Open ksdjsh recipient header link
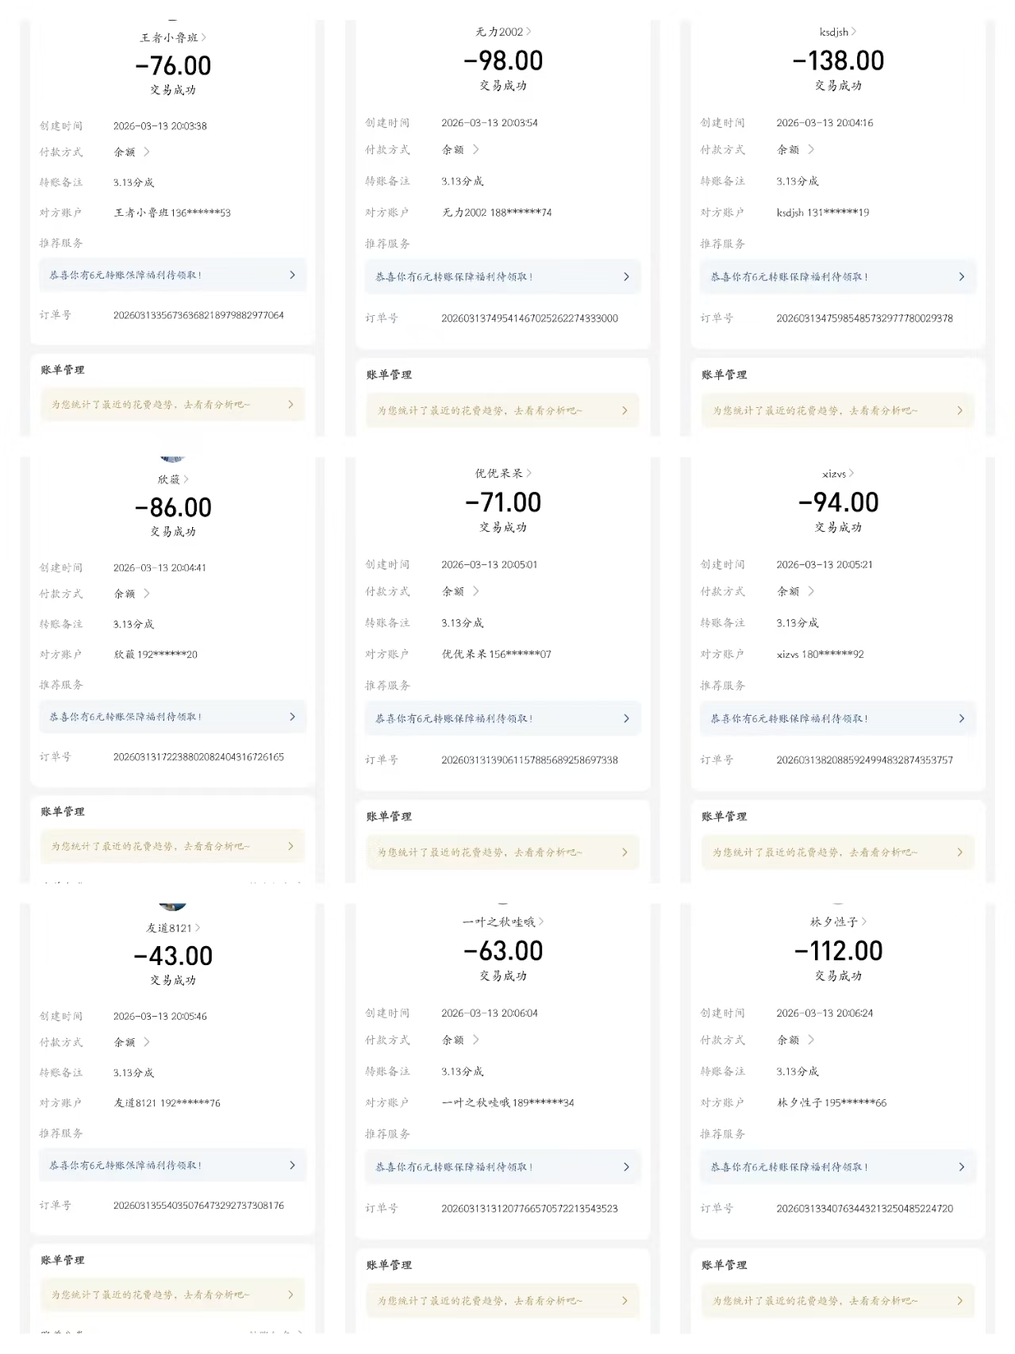 coord(838,32)
